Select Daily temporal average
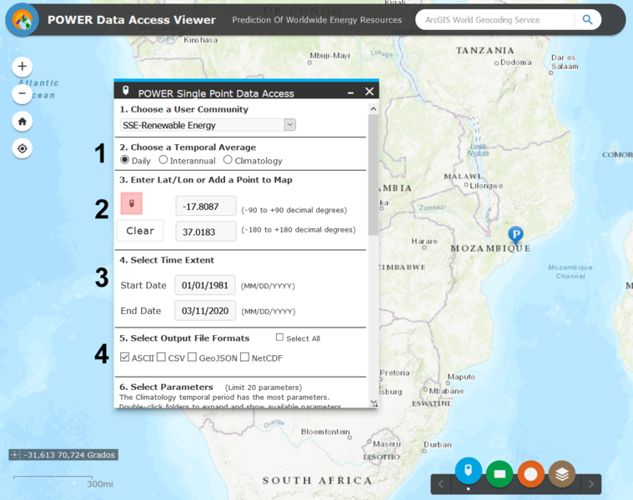Screen dimensions: 633x500 [125, 160]
